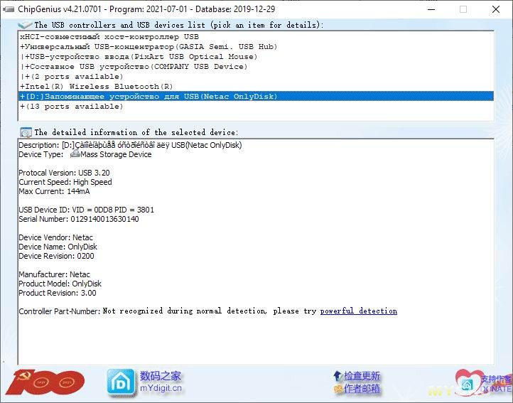Click the 数码之家 site name link
The width and height of the screenshot is (513, 403).
coord(161,376)
